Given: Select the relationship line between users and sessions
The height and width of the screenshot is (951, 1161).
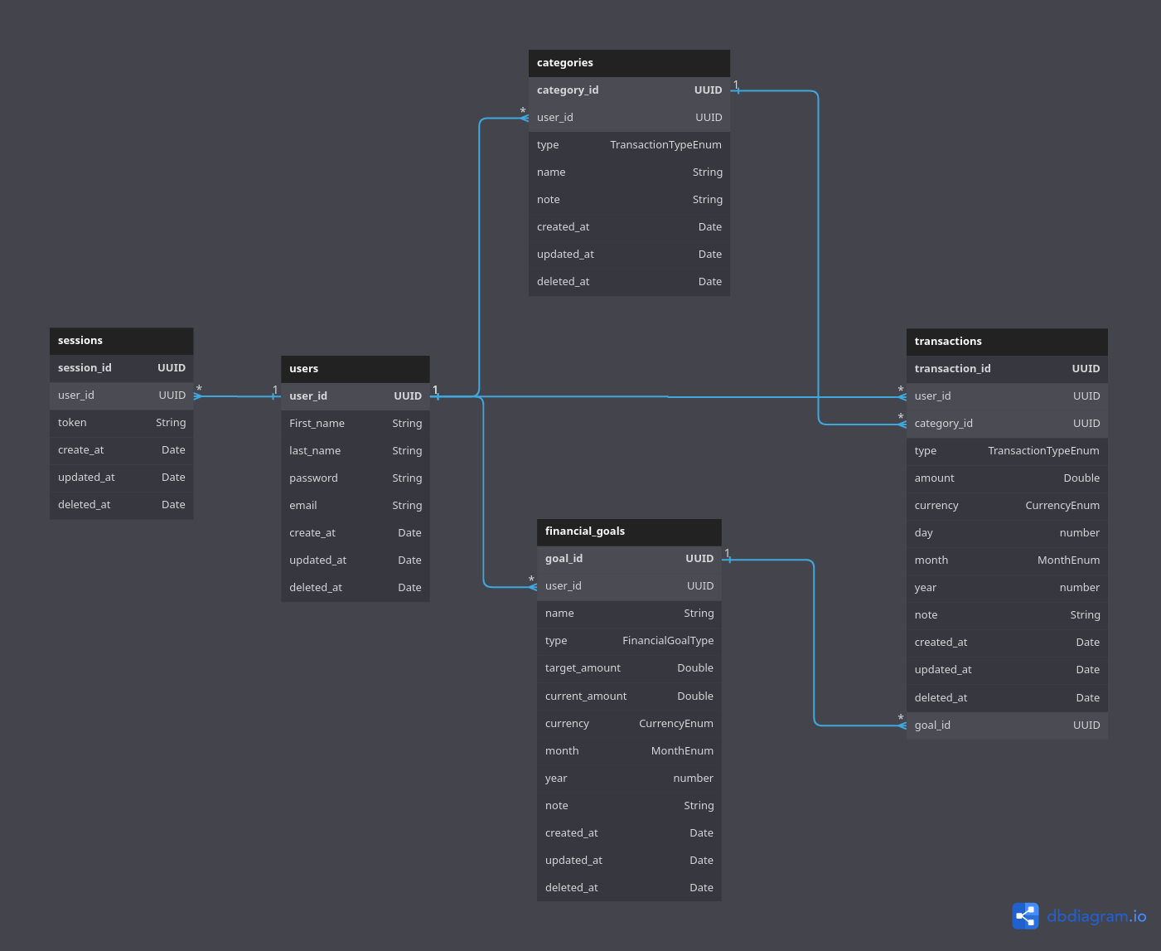Looking at the screenshot, I should click(236, 395).
